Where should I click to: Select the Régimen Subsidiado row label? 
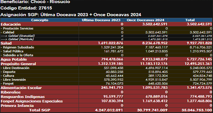(17, 48)
